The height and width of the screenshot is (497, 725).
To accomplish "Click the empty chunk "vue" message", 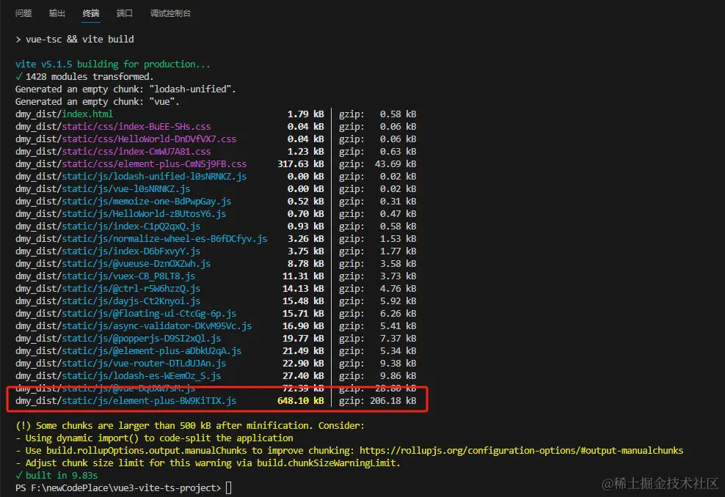I will pyautogui.click(x=97, y=102).
